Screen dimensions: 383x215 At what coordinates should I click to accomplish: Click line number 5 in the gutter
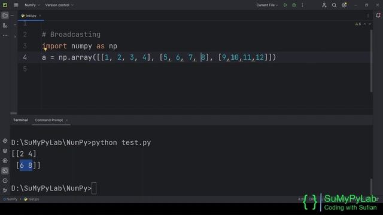25,69
